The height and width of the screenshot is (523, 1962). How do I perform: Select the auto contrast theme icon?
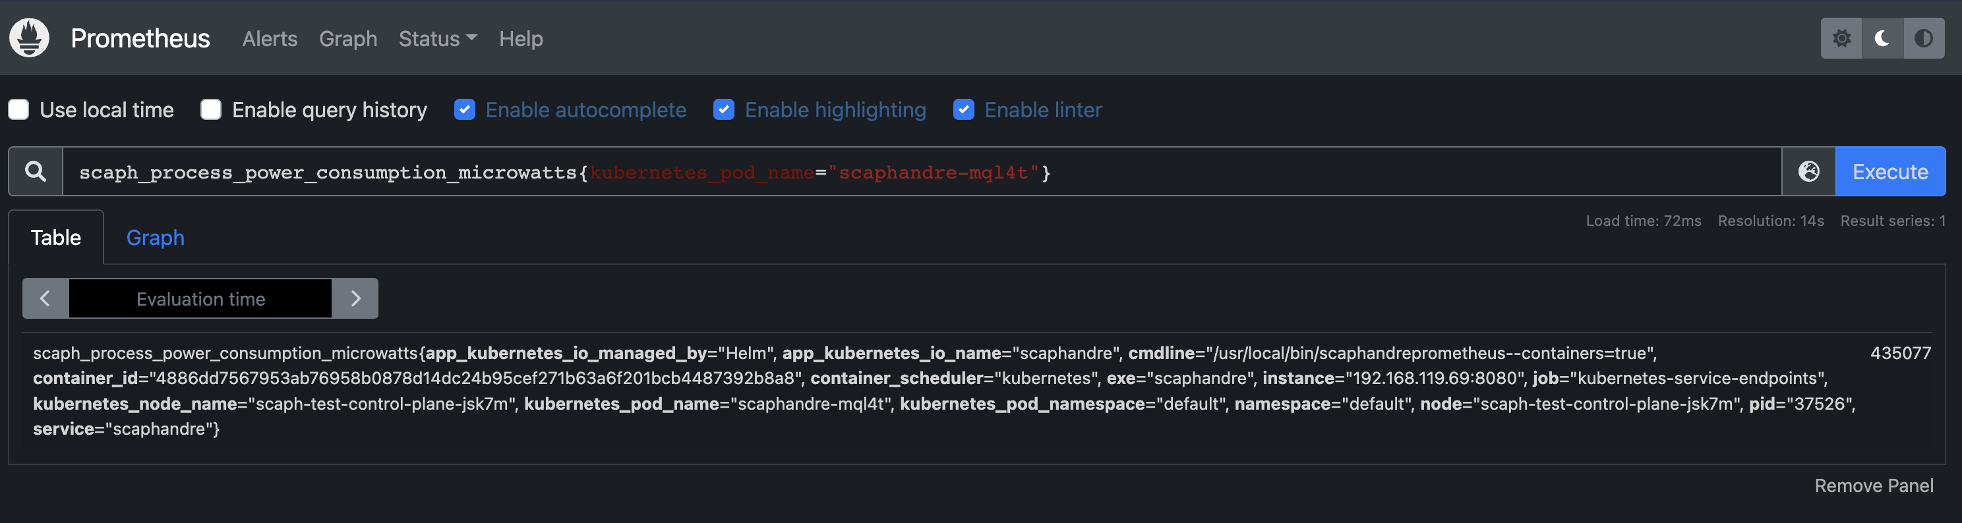[x=1923, y=38]
